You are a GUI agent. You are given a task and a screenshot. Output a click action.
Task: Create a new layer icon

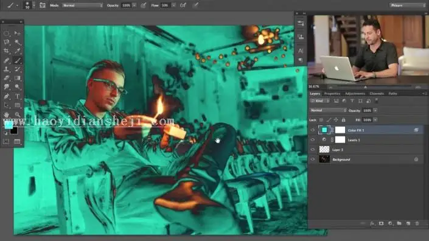408,223
